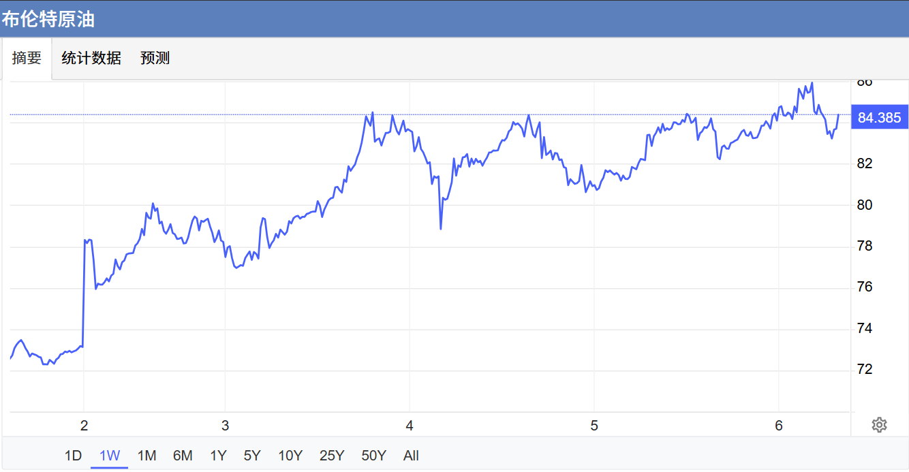Display the 50Y time range
Image resolution: width=909 pixels, height=472 pixels.
373,456
